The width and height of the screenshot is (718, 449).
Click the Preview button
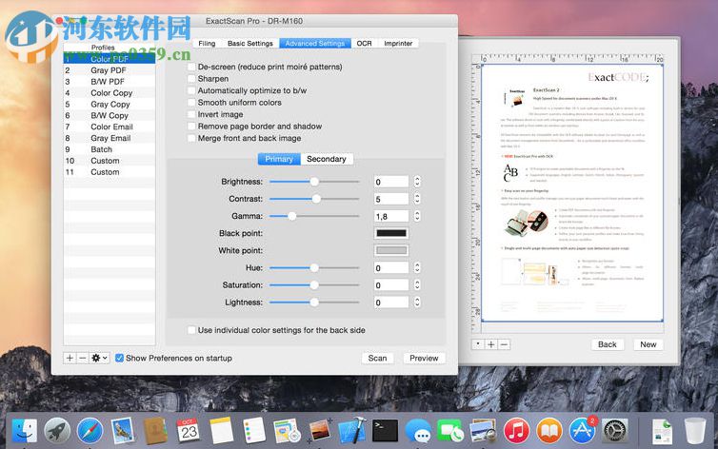tap(424, 358)
